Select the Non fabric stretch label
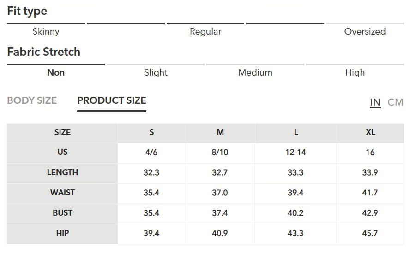Image resolution: width=410 pixels, height=259 pixels. pyautogui.click(x=56, y=72)
